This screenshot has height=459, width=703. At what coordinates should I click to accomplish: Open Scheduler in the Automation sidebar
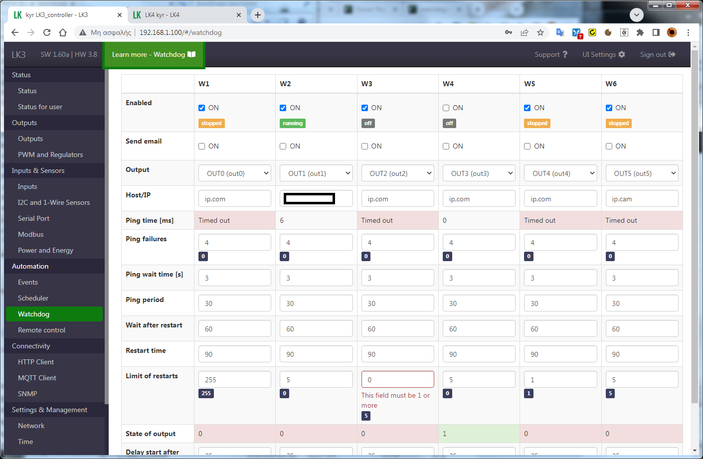(33, 298)
